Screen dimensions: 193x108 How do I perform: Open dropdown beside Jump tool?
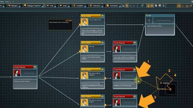click(x=70, y=6)
